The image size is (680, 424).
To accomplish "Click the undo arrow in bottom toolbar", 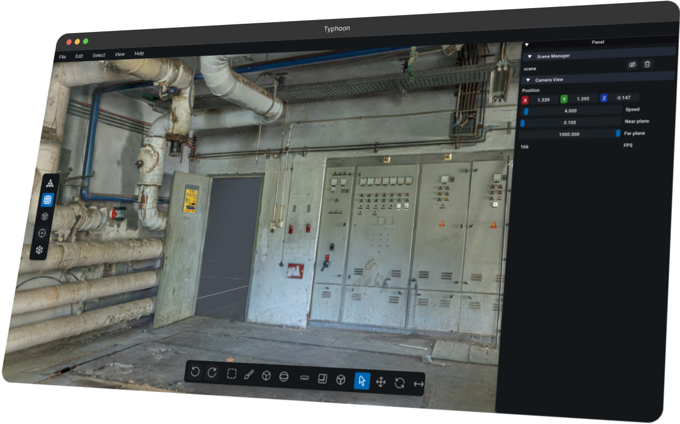I will [195, 373].
